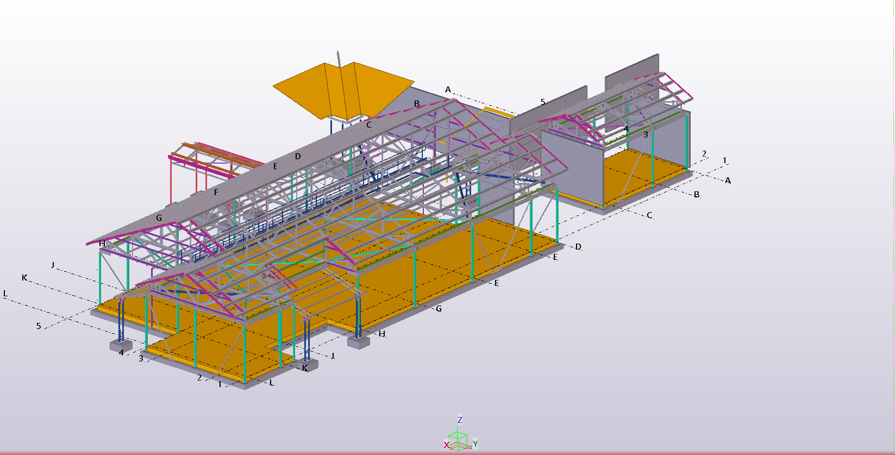895x455 pixels.
Task: Click the blue Z axis label
Action: pos(460,420)
